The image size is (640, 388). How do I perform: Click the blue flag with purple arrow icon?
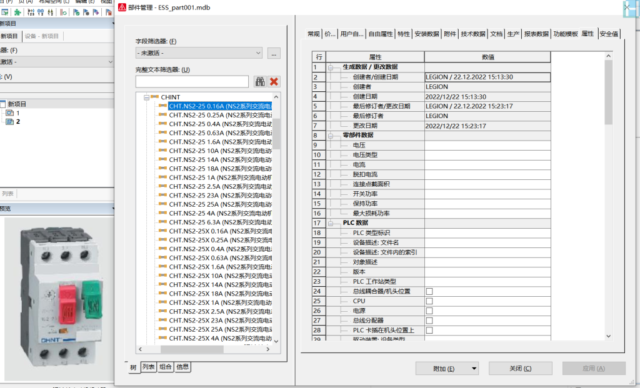[x=96, y=12]
